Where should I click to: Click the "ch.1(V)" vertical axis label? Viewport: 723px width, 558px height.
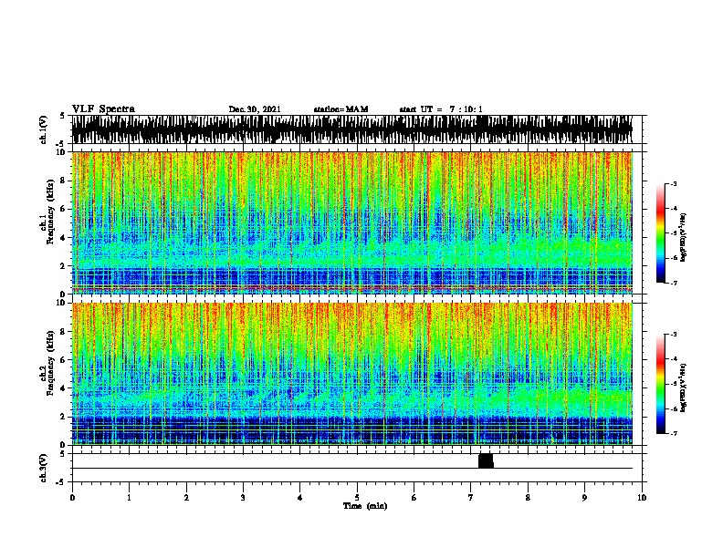[x=44, y=129]
